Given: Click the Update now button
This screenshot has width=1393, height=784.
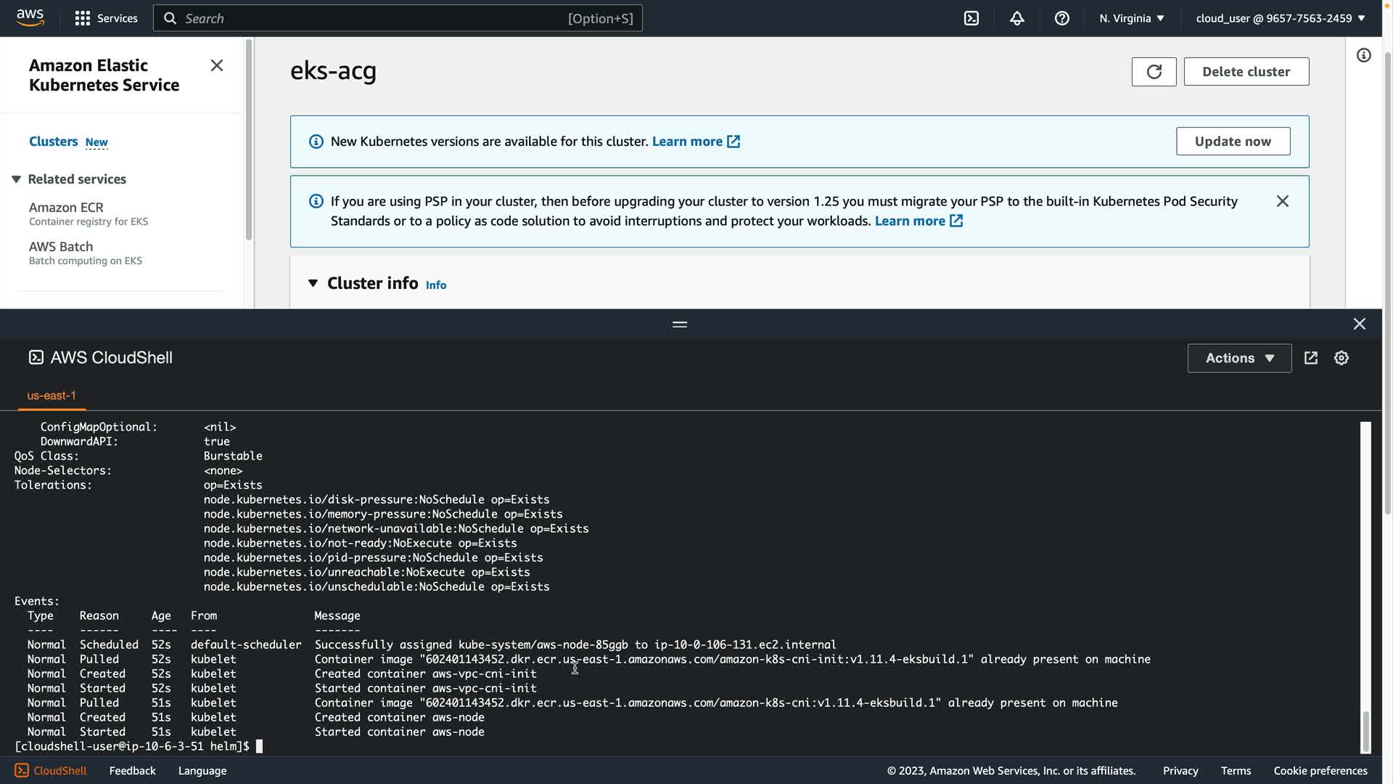Looking at the screenshot, I should pos(1233,142).
